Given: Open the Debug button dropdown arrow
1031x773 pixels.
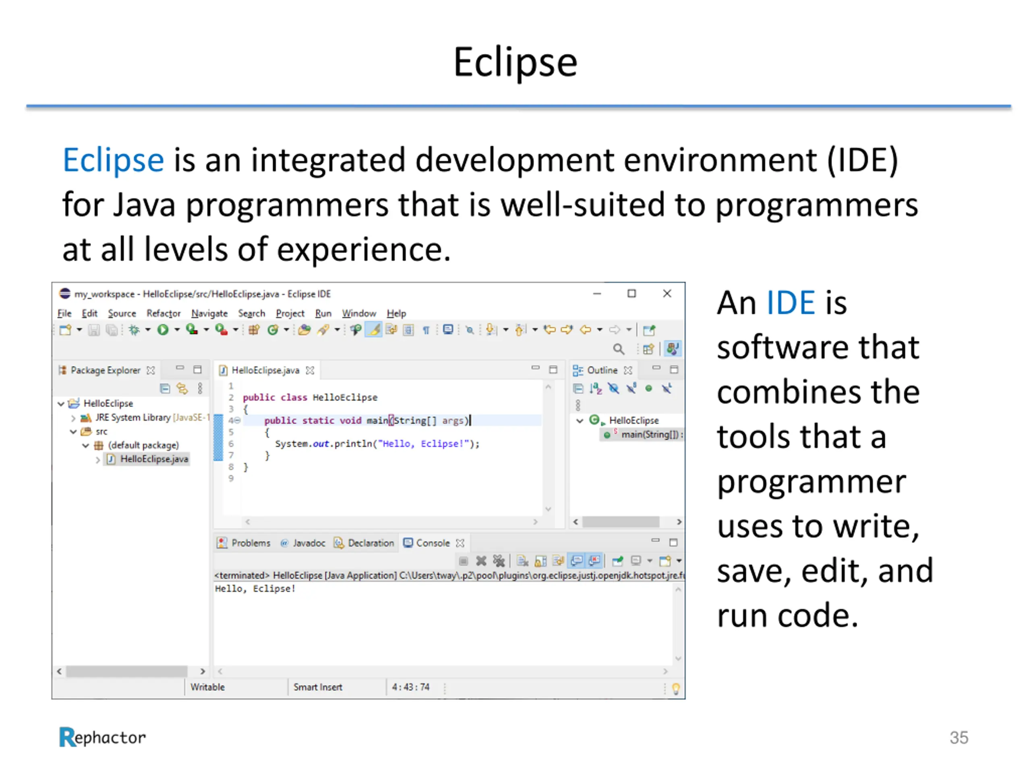Looking at the screenshot, I should pos(148,330).
